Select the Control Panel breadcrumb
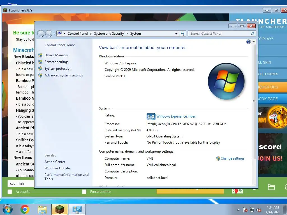This screenshot has height=215, width=287. [78, 34]
